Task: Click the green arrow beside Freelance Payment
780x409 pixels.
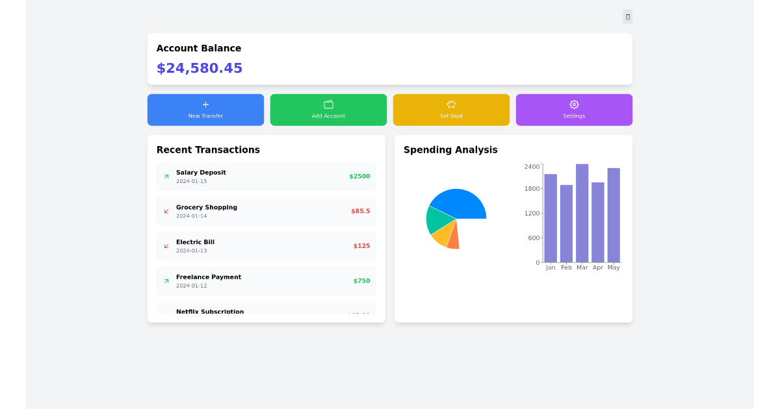Action: click(166, 281)
